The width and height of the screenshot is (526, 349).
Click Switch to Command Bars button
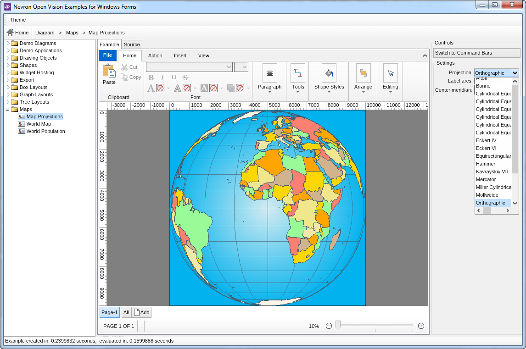pos(476,53)
